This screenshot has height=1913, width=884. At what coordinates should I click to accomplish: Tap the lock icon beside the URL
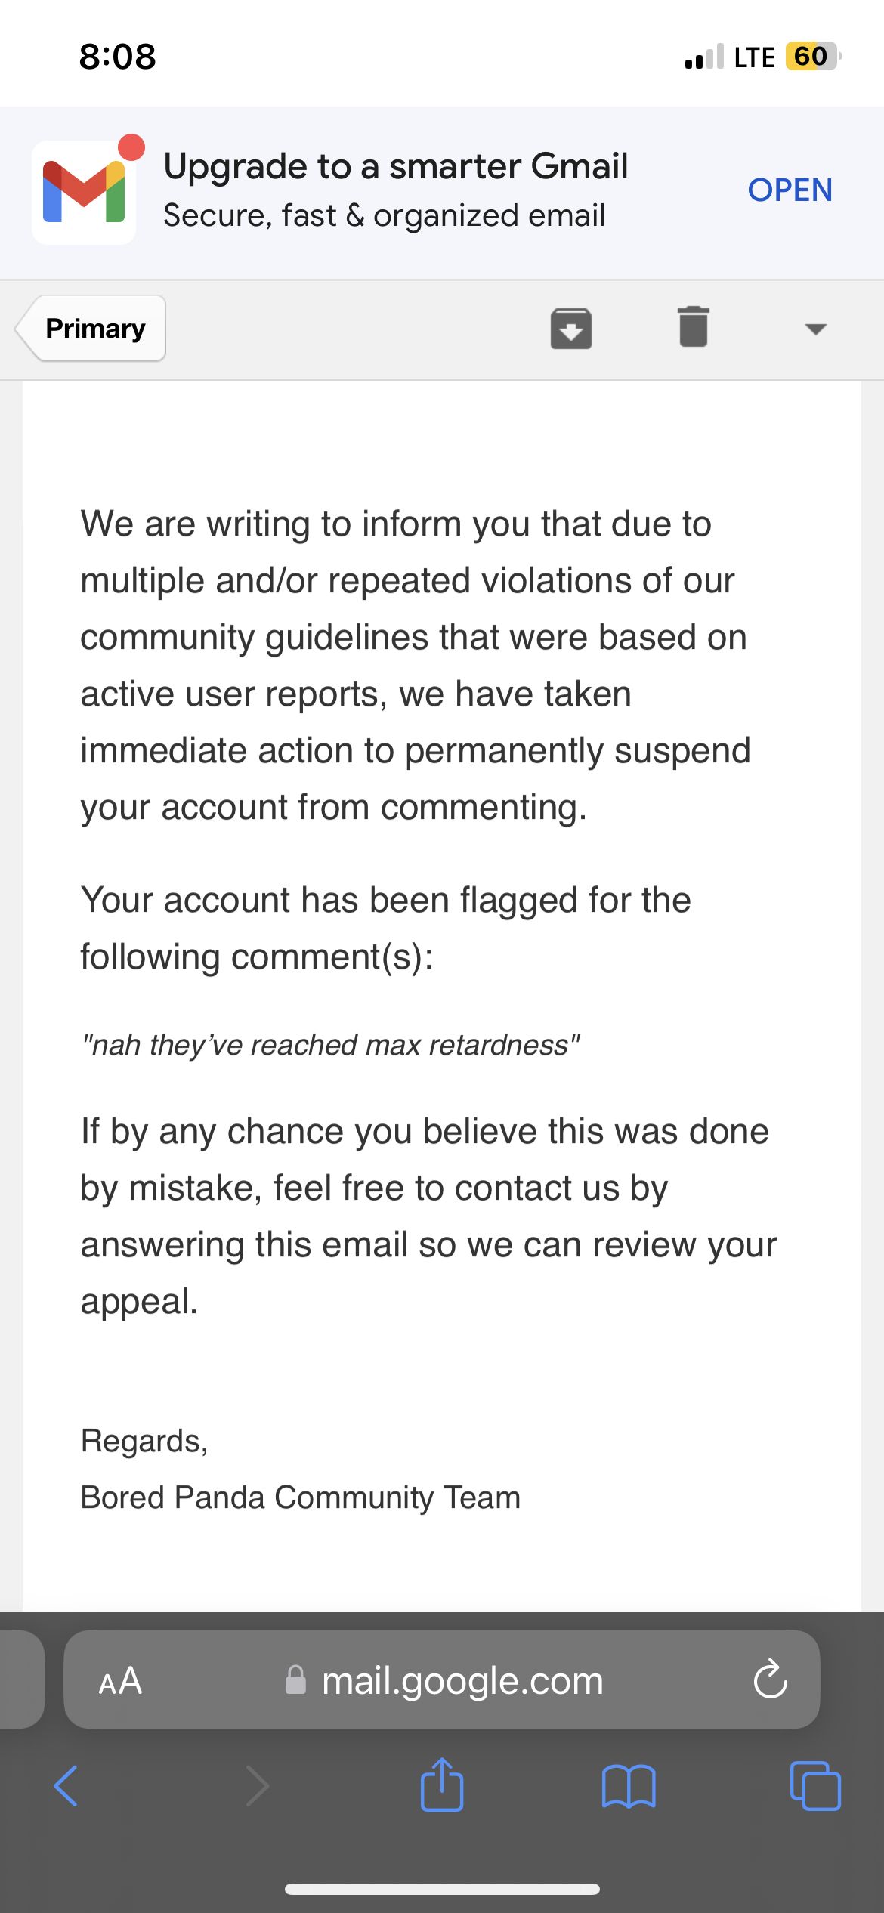[295, 1680]
